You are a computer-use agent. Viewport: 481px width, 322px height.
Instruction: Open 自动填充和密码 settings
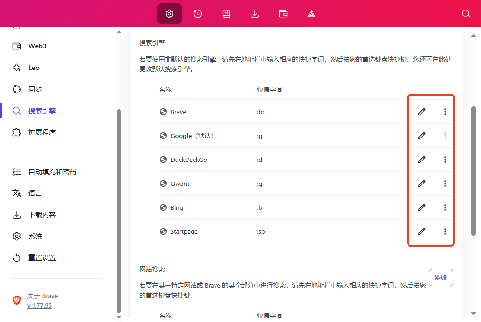click(52, 172)
